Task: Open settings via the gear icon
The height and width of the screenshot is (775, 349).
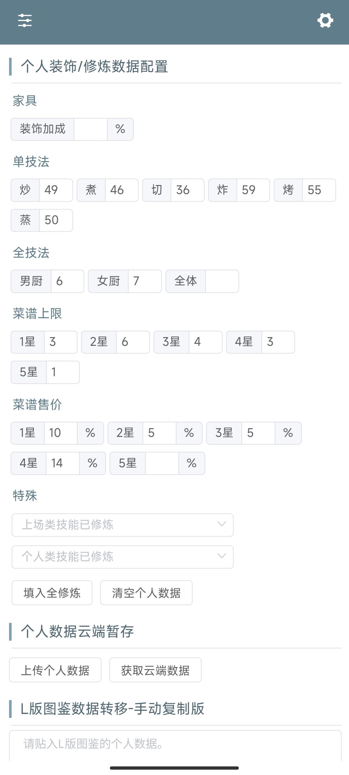Action: pyautogui.click(x=325, y=20)
